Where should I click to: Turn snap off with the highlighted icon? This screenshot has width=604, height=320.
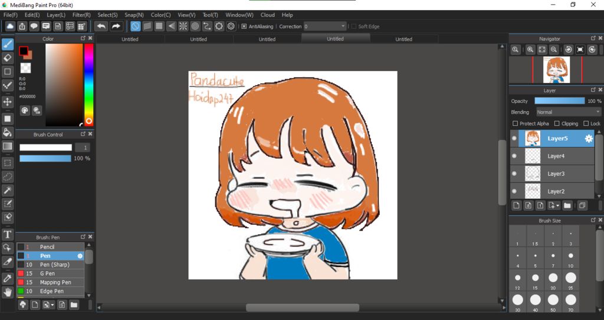coord(135,26)
